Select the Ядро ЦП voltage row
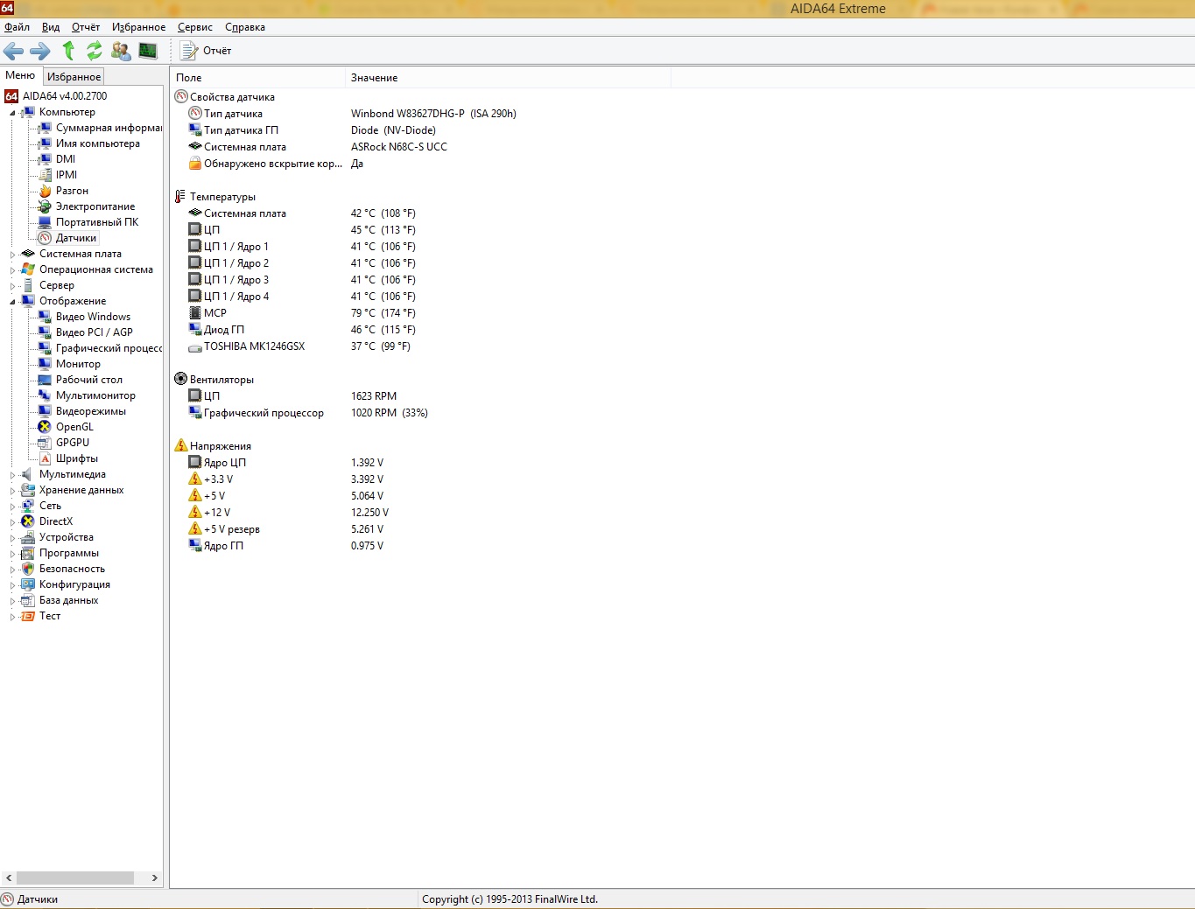Screen dimensions: 1195x909 click(286, 463)
